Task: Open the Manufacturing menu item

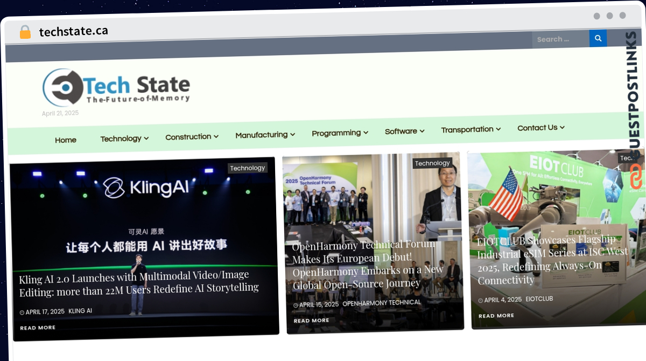Action: coord(262,135)
